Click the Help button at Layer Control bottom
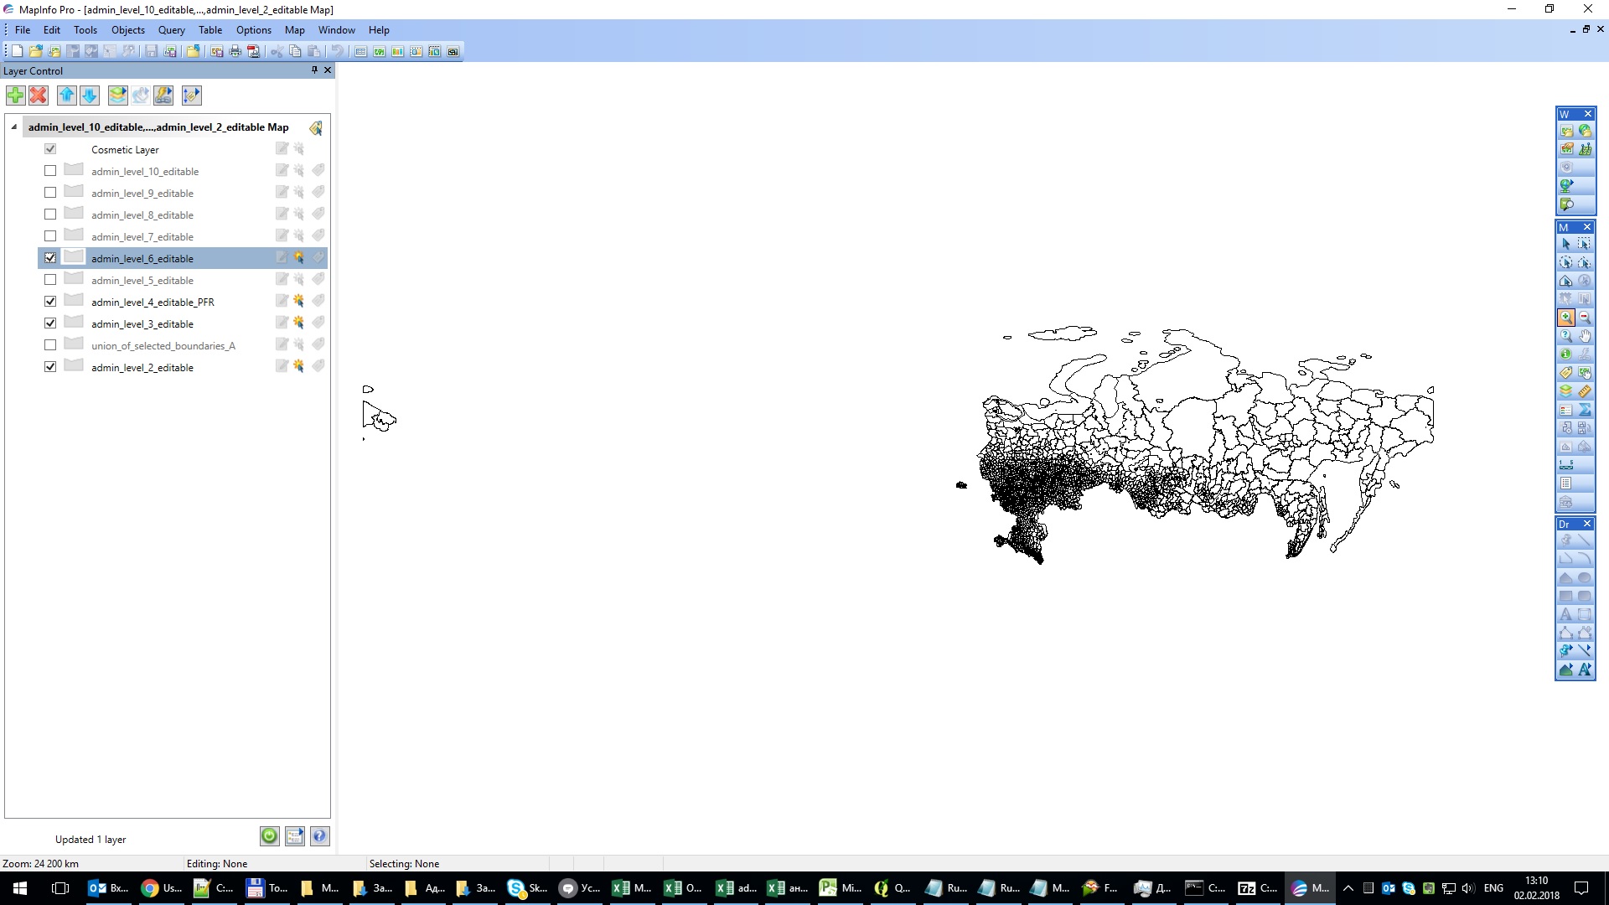 319,835
